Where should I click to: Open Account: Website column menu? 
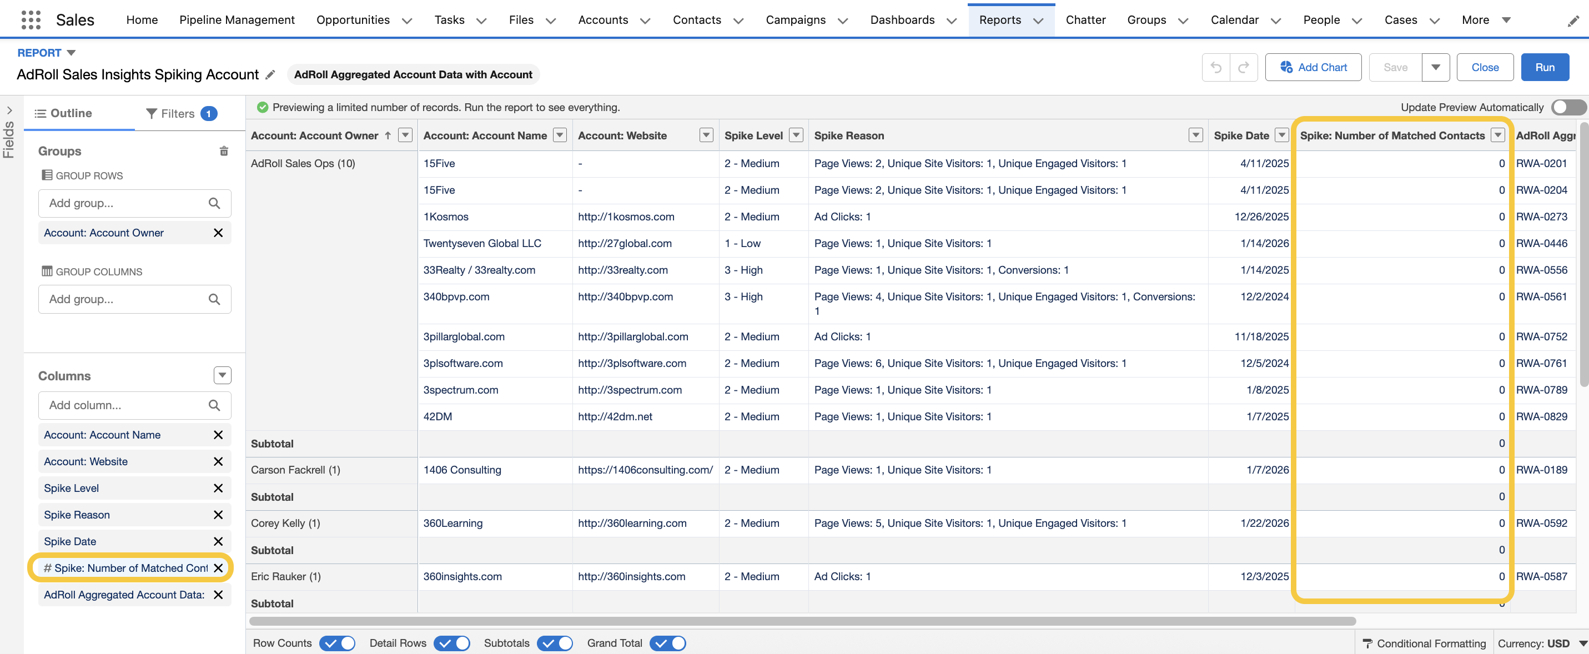[x=706, y=135]
